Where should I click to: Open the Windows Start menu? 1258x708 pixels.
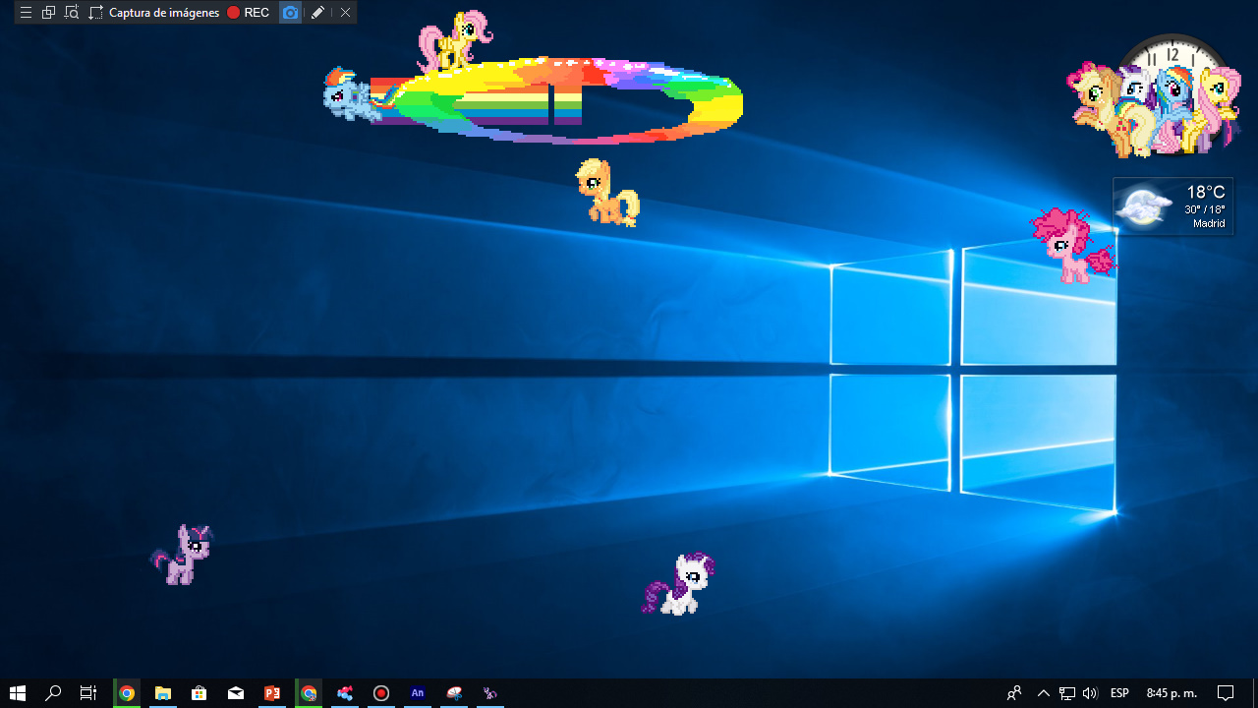click(x=18, y=693)
